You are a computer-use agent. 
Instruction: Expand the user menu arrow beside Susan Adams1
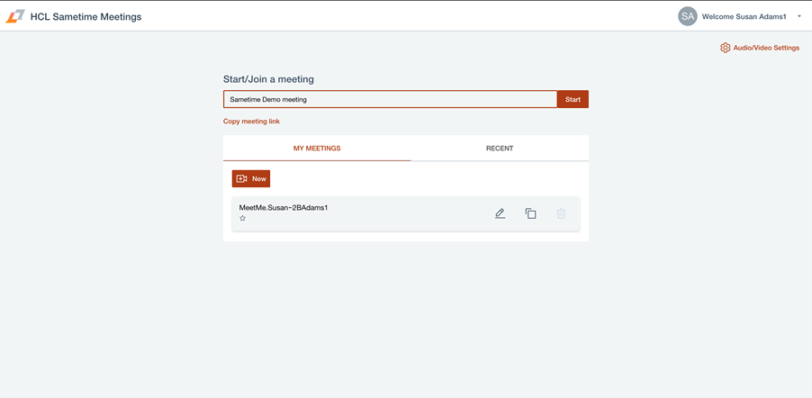click(799, 16)
